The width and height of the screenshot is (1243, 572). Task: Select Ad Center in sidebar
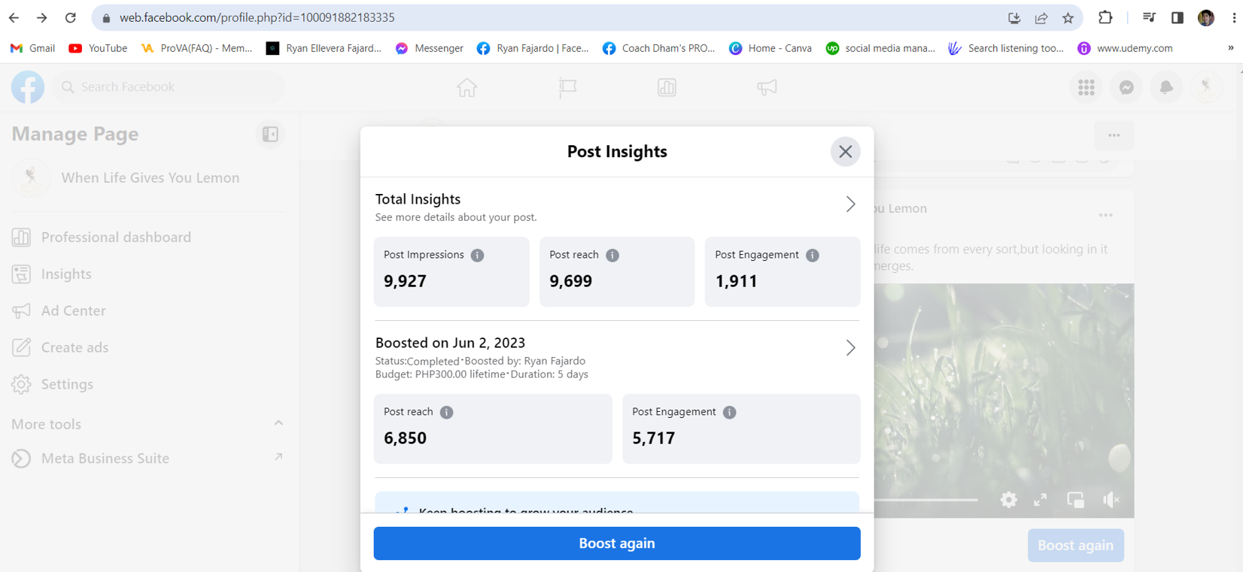tap(73, 311)
